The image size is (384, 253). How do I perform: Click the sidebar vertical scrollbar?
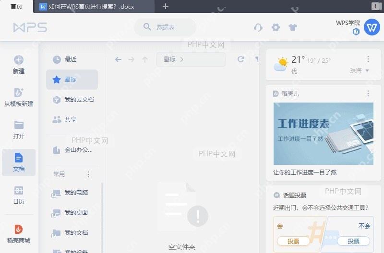pyautogui.click(x=102, y=218)
